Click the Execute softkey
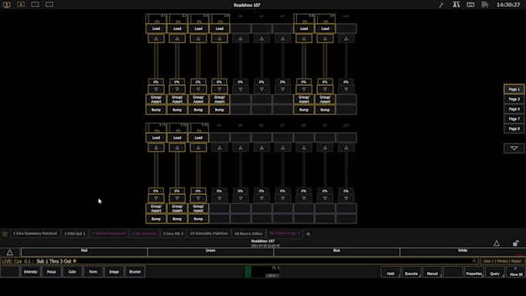 click(x=412, y=272)
